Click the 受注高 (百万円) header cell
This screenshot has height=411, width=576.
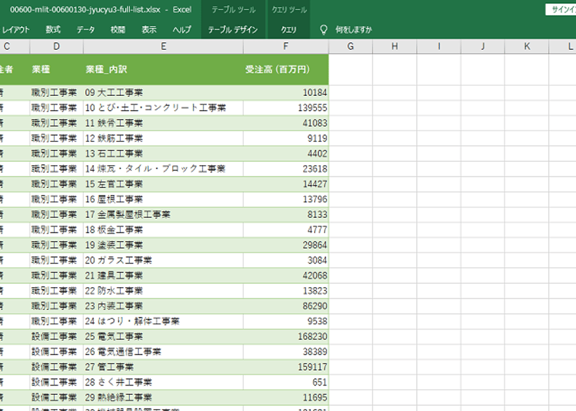pos(286,69)
